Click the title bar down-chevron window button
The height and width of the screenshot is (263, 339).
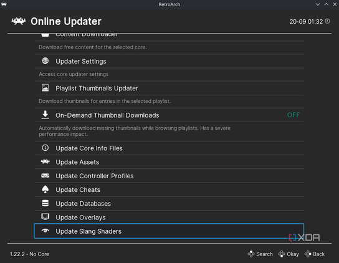pyautogui.click(x=318, y=4)
